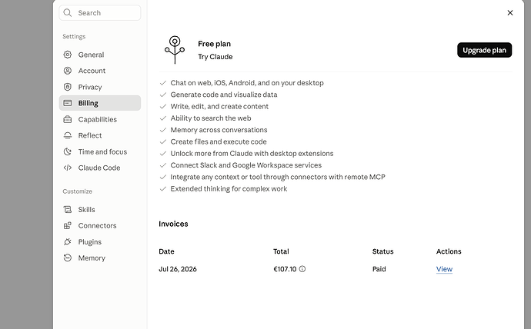This screenshot has height=329, width=531.
Task: Click the Skills icon in Customize
Action: click(x=68, y=210)
